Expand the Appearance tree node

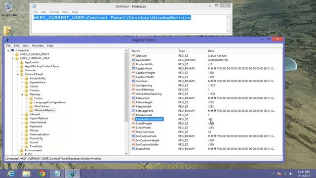pyautogui.click(x=22, y=83)
